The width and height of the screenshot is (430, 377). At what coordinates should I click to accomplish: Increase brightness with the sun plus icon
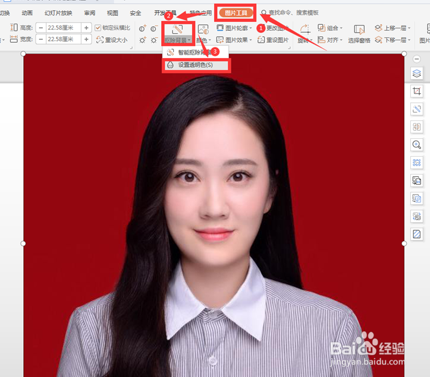click(143, 40)
